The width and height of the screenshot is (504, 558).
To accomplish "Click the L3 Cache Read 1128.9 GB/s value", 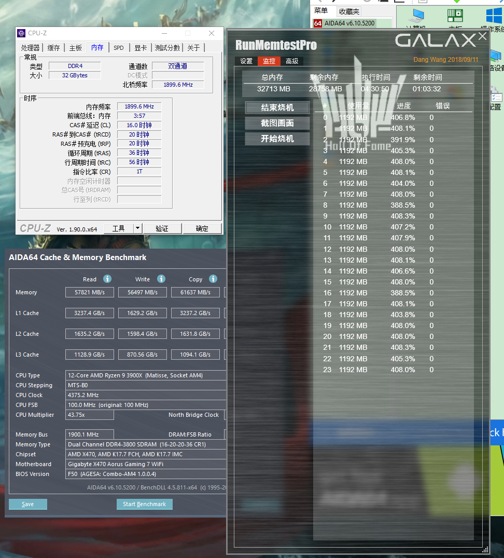I will (90, 355).
